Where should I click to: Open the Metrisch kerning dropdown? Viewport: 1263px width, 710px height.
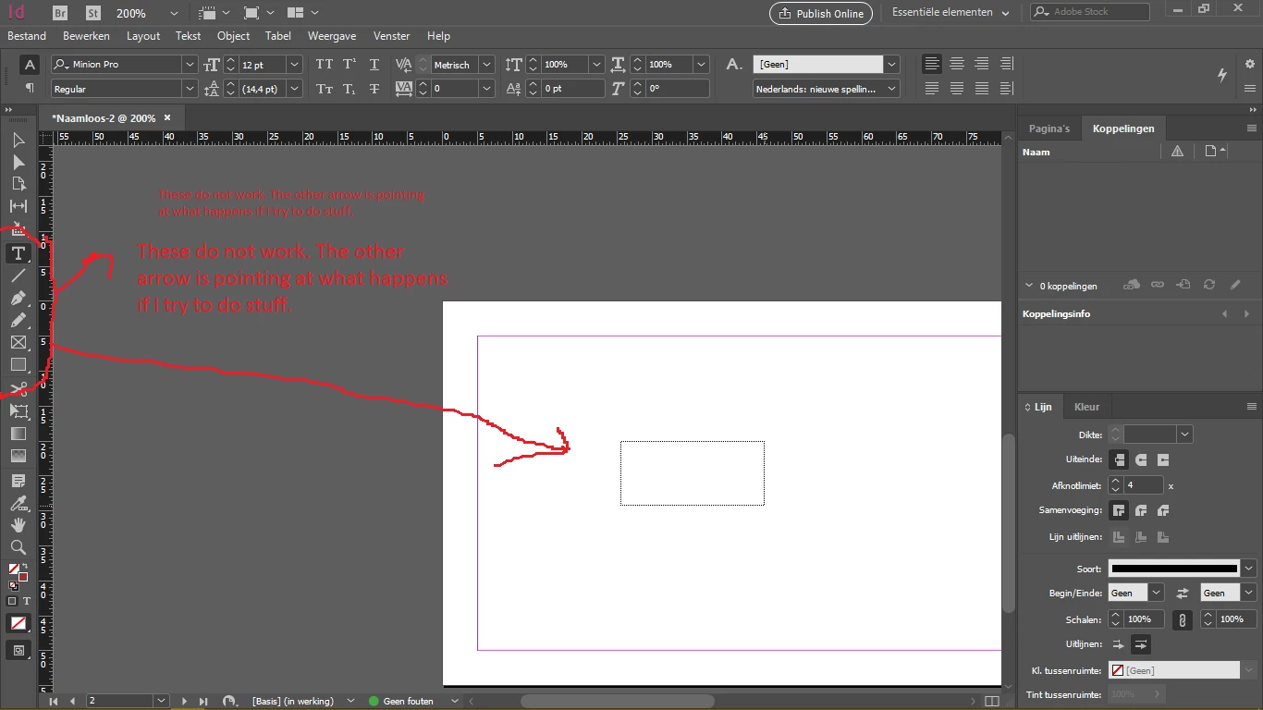pyautogui.click(x=487, y=65)
